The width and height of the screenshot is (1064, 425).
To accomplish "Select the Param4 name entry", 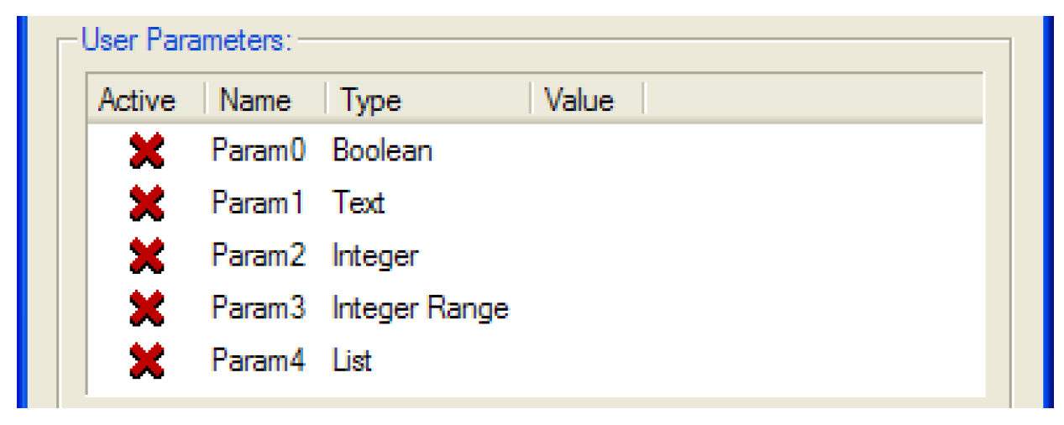I will pyautogui.click(x=258, y=361).
